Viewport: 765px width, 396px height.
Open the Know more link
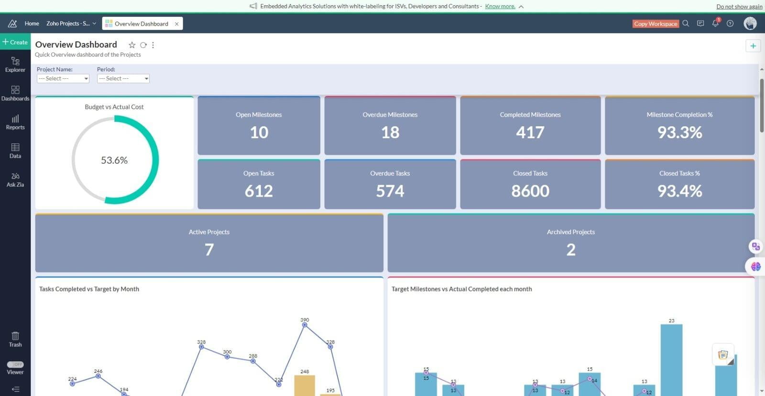(500, 6)
